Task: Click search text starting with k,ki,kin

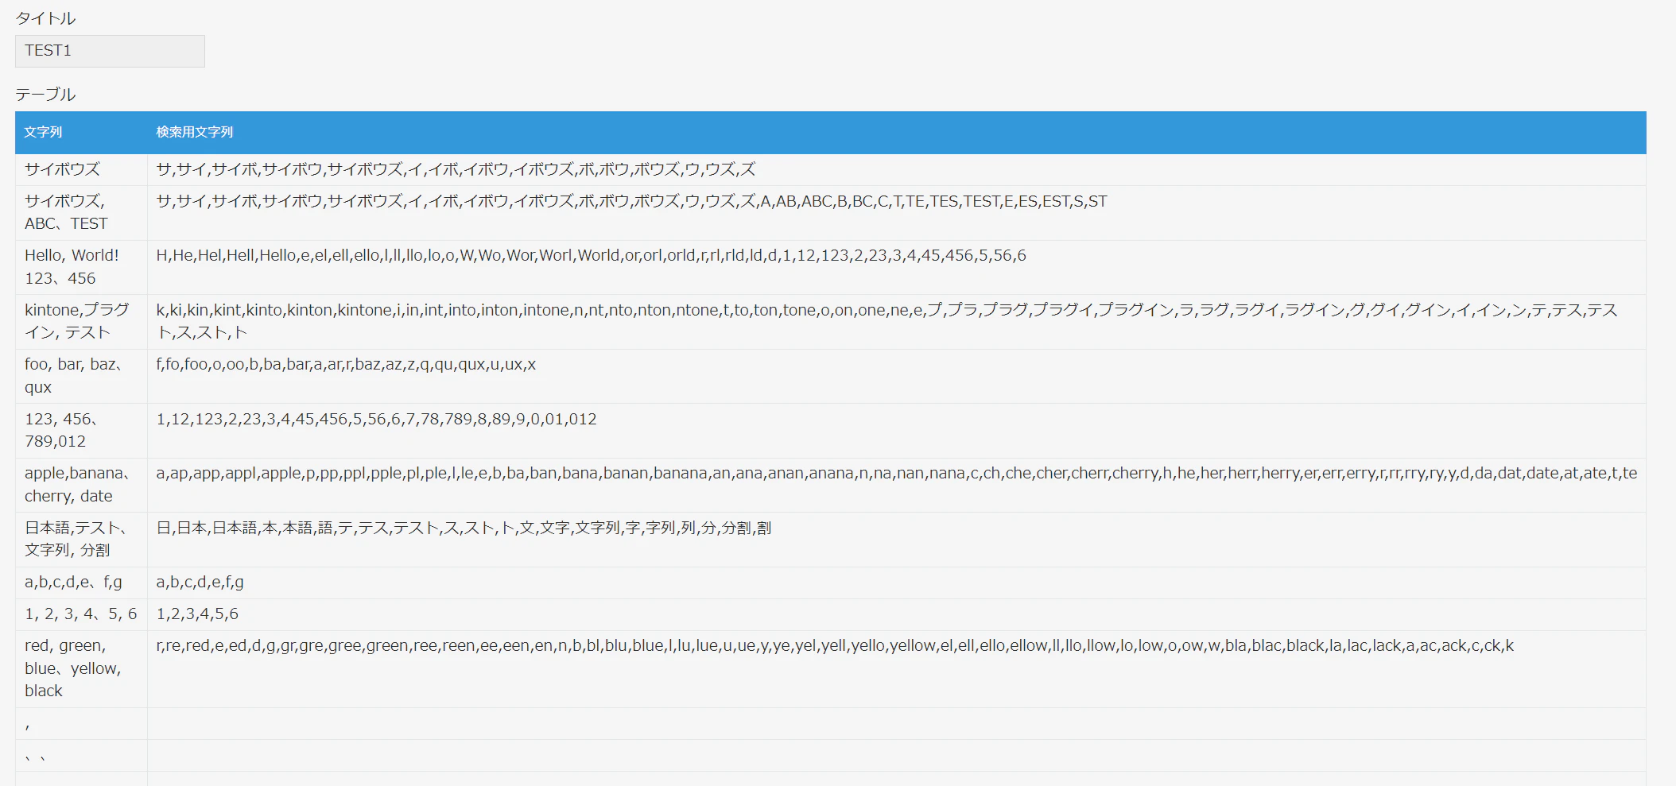Action: (886, 321)
